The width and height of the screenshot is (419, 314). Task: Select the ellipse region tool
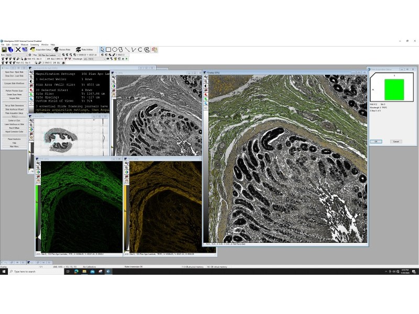click(114, 50)
